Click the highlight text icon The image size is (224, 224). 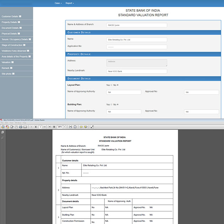coord(86,127)
